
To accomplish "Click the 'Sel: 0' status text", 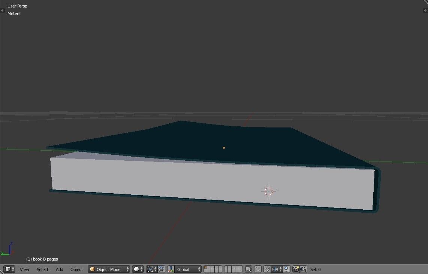I will pyautogui.click(x=315, y=270).
